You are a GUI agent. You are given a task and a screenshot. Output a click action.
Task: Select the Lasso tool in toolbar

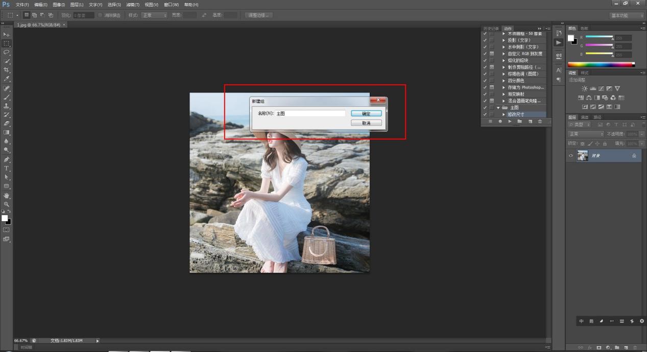7,52
